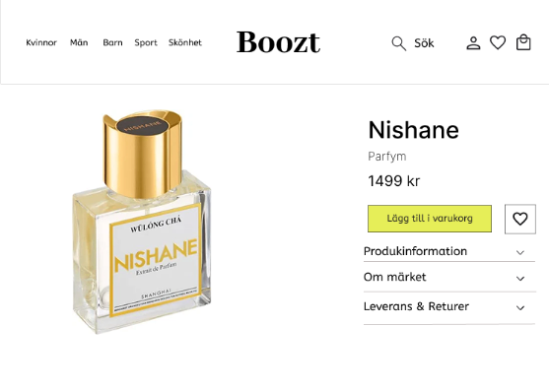Image resolution: width=549 pixels, height=392 pixels.
Task: Select the Barn category
Action: 112,42
